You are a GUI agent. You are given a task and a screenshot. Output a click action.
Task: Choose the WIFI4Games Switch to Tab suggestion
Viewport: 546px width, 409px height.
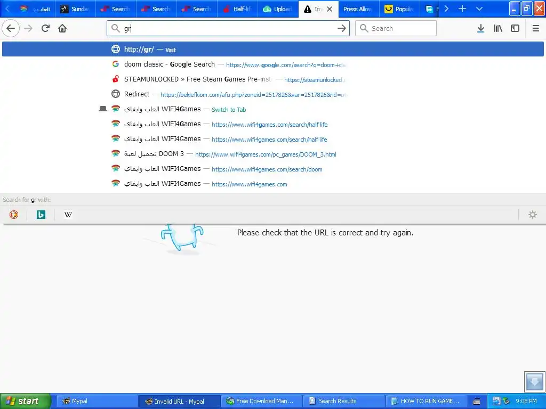(x=272, y=109)
